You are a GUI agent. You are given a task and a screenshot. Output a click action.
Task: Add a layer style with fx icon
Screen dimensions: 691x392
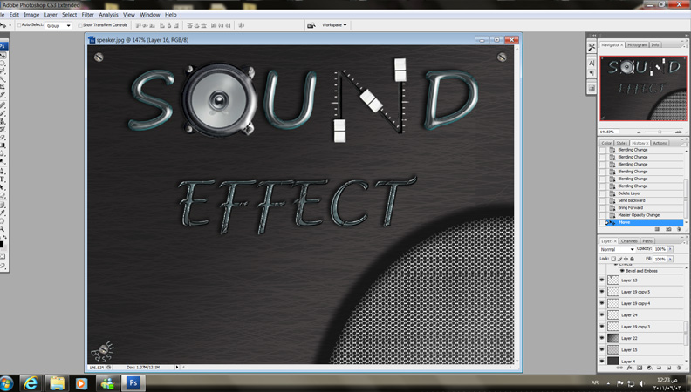629,368
